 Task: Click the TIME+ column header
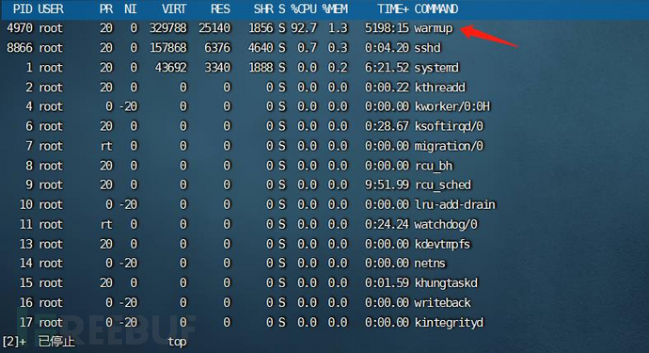393,9
